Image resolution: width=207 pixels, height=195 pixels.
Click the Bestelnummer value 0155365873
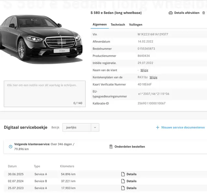click(x=146, y=48)
